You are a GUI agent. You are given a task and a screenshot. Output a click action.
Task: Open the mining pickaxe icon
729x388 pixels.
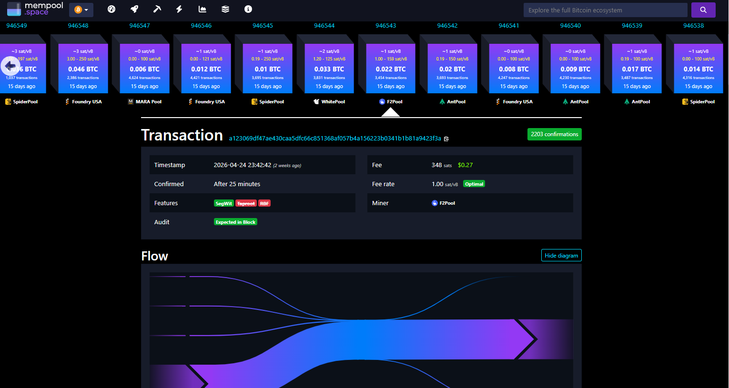pyautogui.click(x=157, y=9)
